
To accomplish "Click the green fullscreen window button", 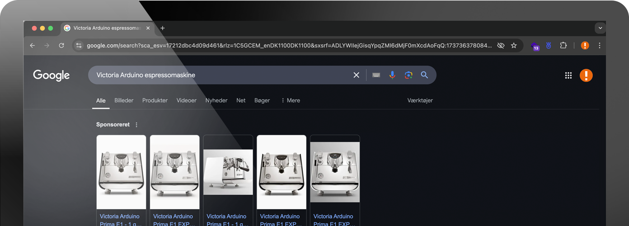I will (51, 28).
